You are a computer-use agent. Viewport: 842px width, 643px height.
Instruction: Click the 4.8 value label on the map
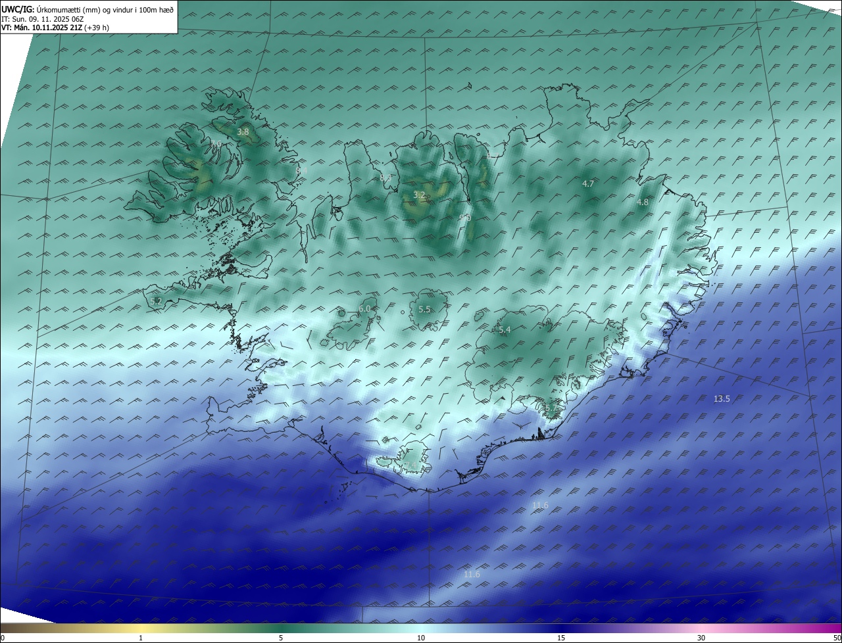643,202
